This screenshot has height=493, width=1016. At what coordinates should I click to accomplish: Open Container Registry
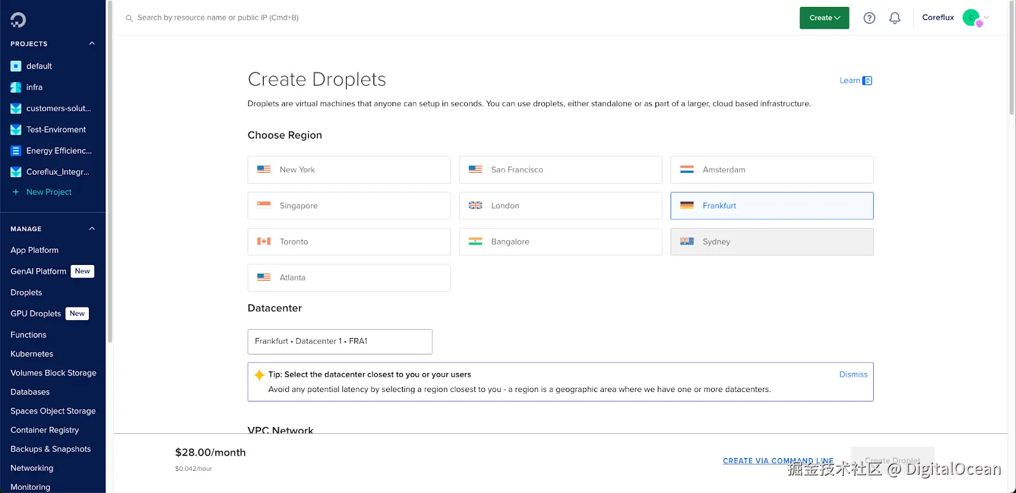(44, 430)
